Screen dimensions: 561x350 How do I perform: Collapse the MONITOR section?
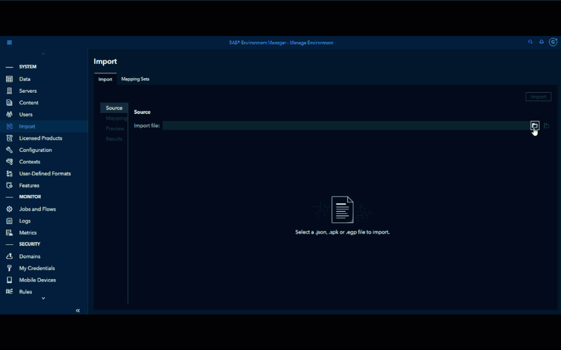coord(10,197)
